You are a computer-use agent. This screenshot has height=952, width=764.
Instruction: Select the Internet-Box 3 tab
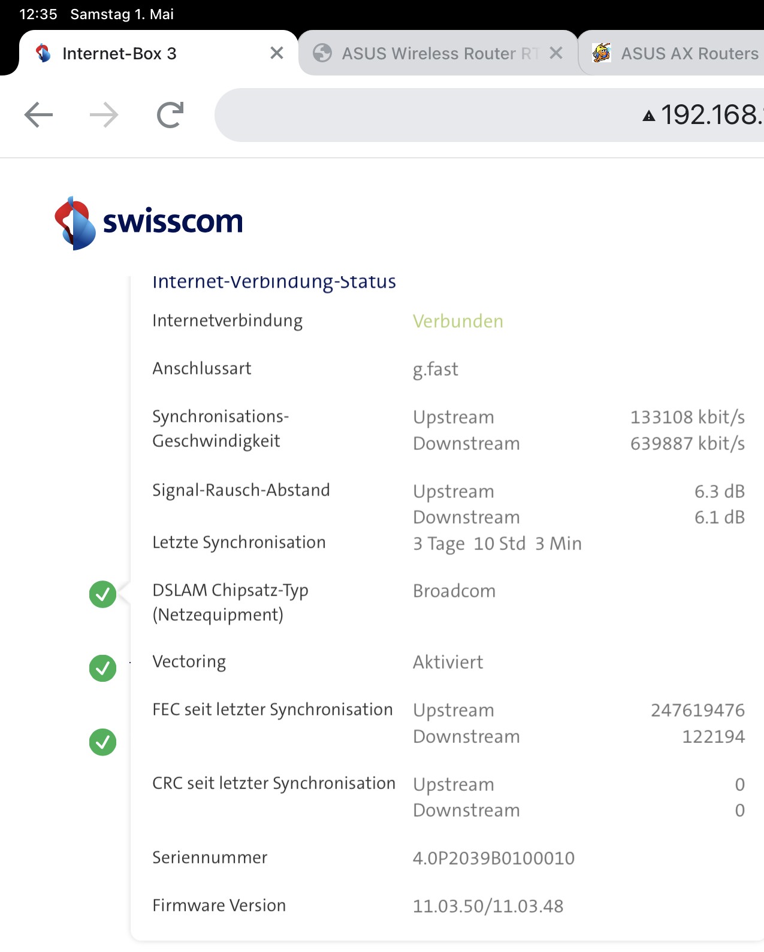pyautogui.click(x=120, y=53)
